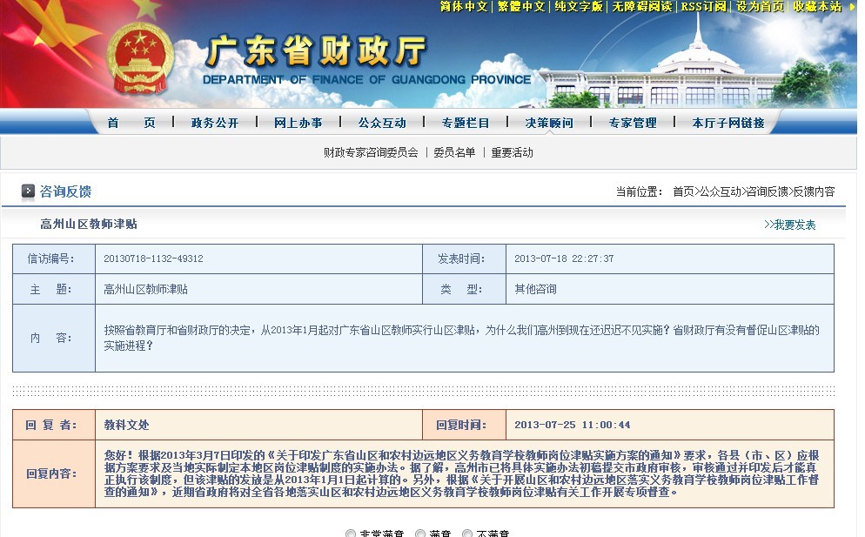Image resolution: width=865 pixels, height=537 pixels.
Task: Open the 本厅子网链接 menu
Action: pos(728,123)
